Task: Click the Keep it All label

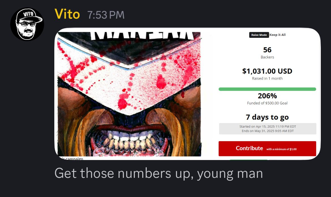Action: 277,35
